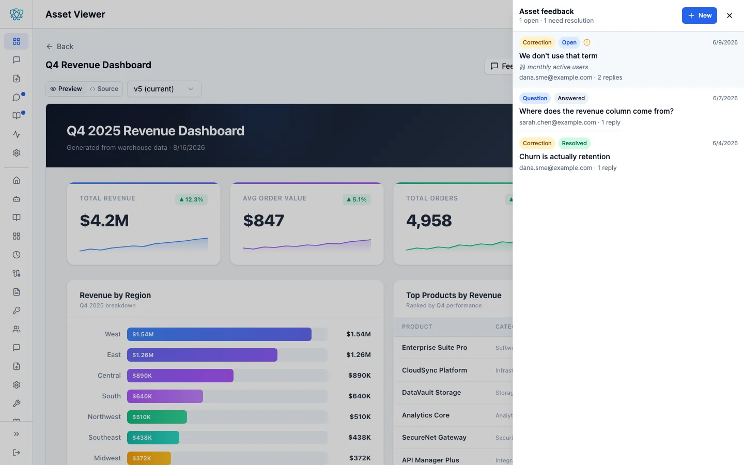The height and width of the screenshot is (465, 744).
Task: Click the Midwest $372K yellow bar
Action: pos(149,458)
